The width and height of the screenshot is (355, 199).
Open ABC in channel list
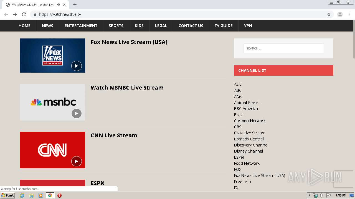click(x=238, y=90)
